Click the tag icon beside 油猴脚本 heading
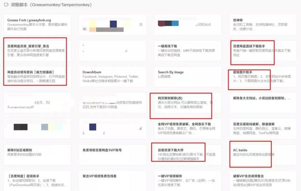Screen dimensions: 301x191 pos(6,5)
